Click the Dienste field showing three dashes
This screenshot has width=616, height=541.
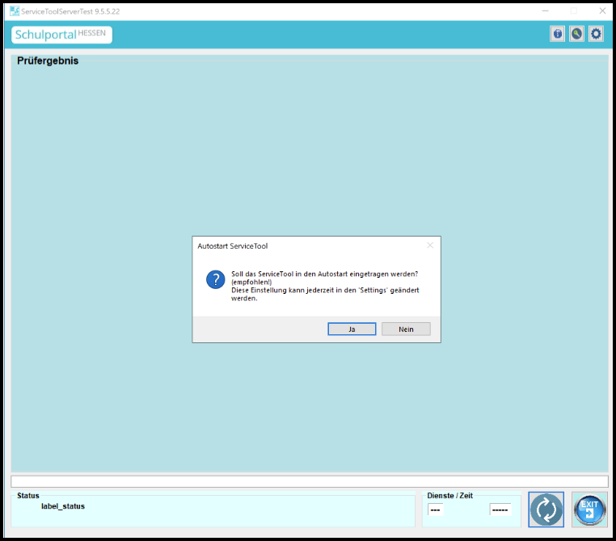click(x=435, y=510)
